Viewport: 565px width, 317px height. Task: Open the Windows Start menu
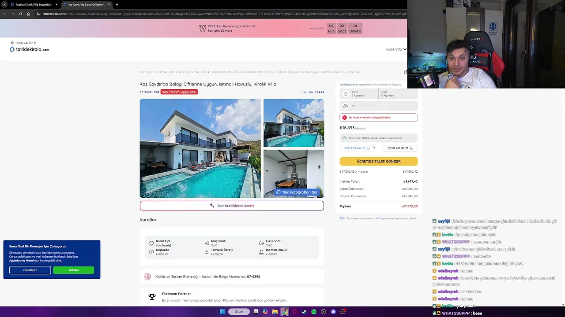[222, 312]
